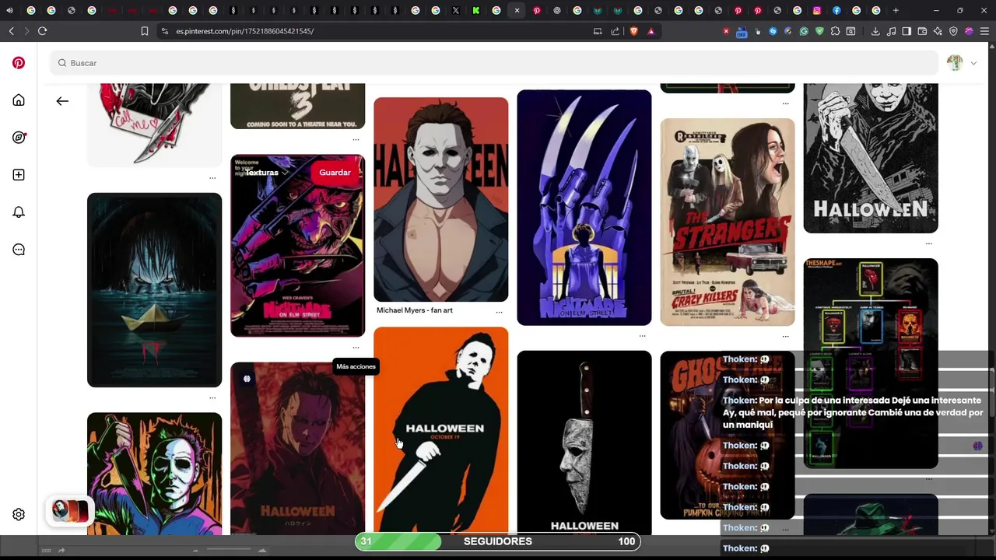Go to the Pinterest Home feed icon

click(19, 100)
